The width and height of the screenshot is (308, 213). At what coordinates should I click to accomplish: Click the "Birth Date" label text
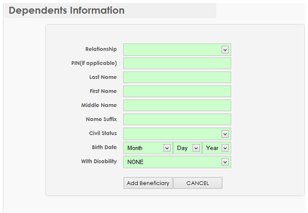[104, 147]
